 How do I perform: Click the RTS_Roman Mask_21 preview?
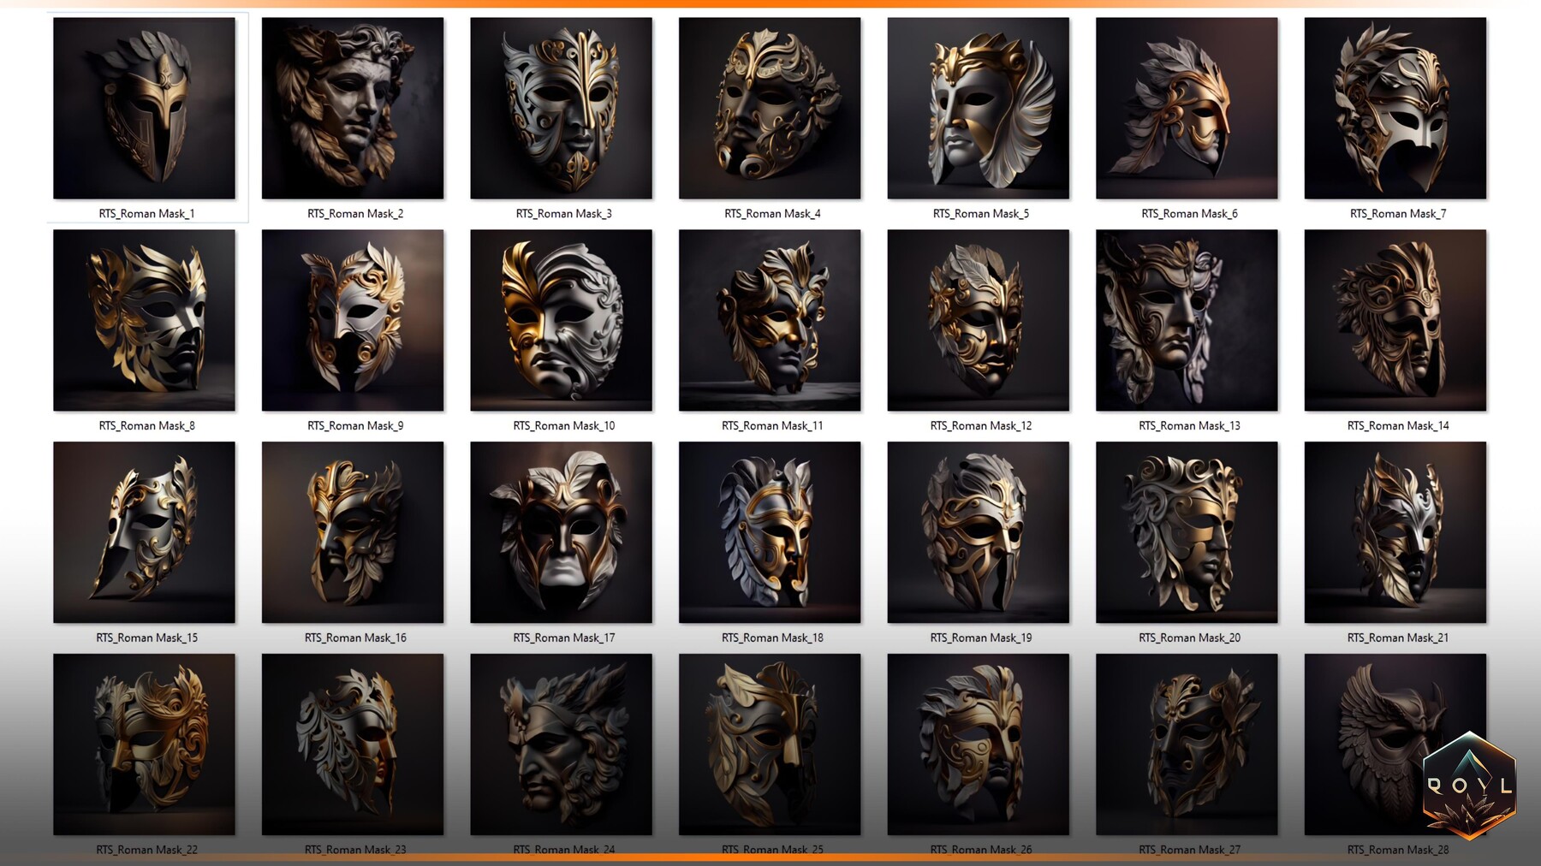pyautogui.click(x=1397, y=532)
